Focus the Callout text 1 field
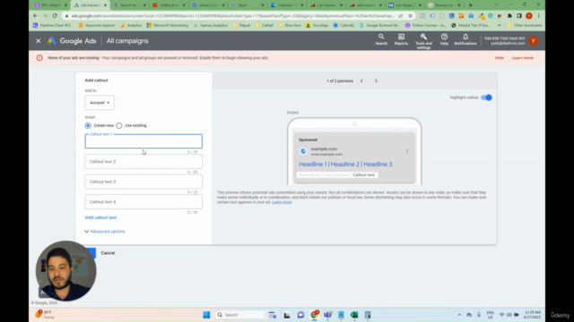Viewport: 574px width, 322px height. point(143,141)
